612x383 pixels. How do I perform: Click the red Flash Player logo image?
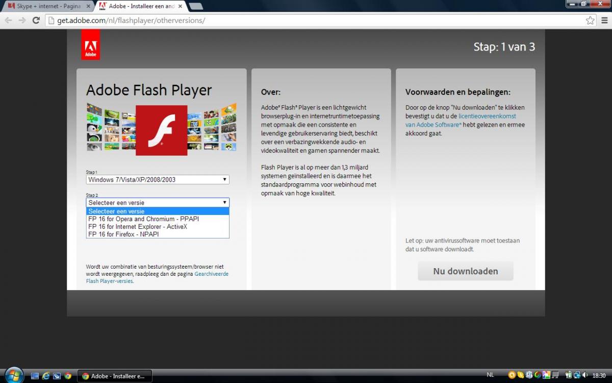(x=162, y=130)
